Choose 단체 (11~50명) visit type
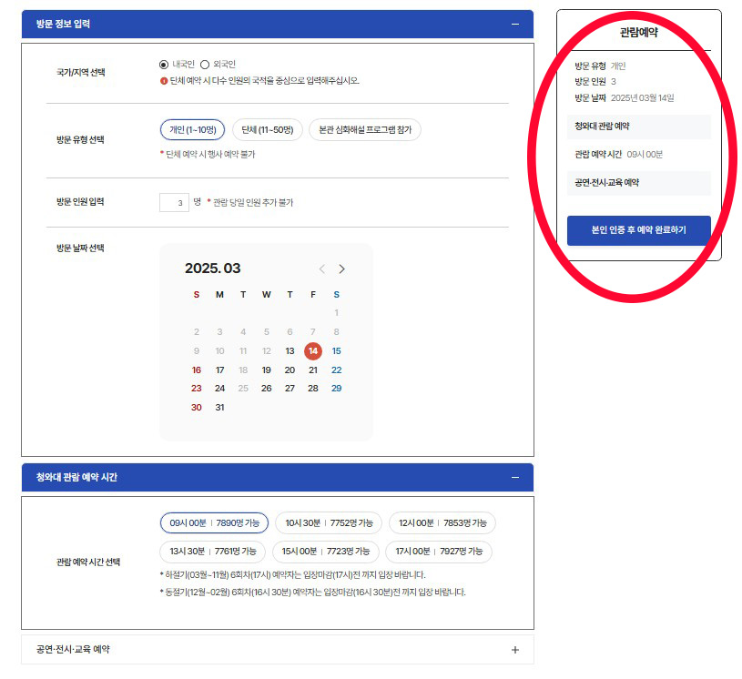 (x=268, y=129)
